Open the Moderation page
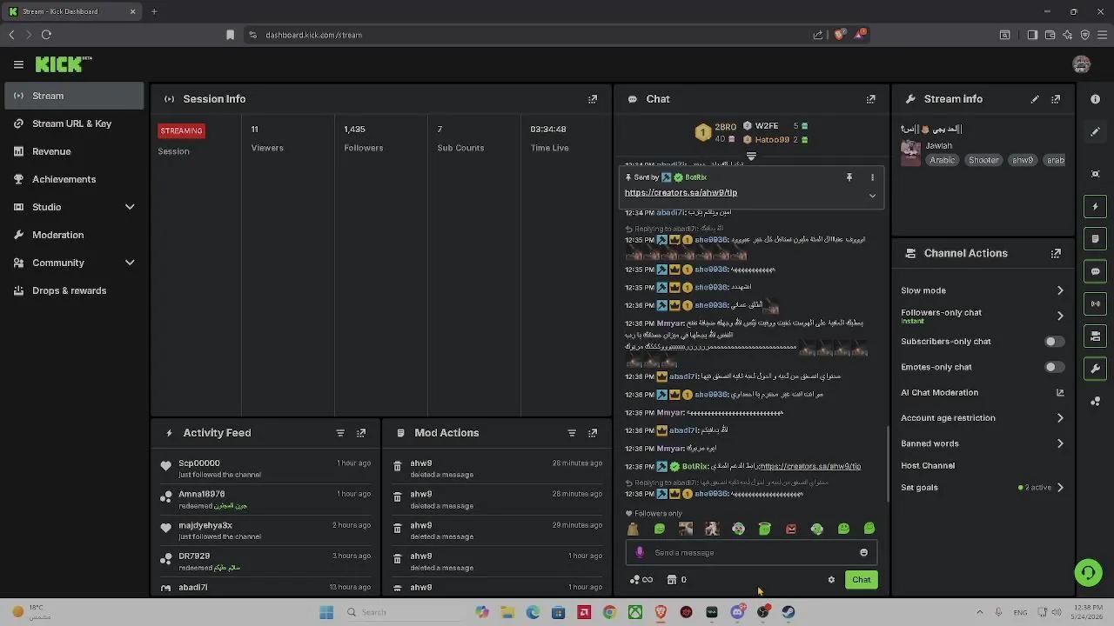1114x626 pixels. click(x=74, y=235)
